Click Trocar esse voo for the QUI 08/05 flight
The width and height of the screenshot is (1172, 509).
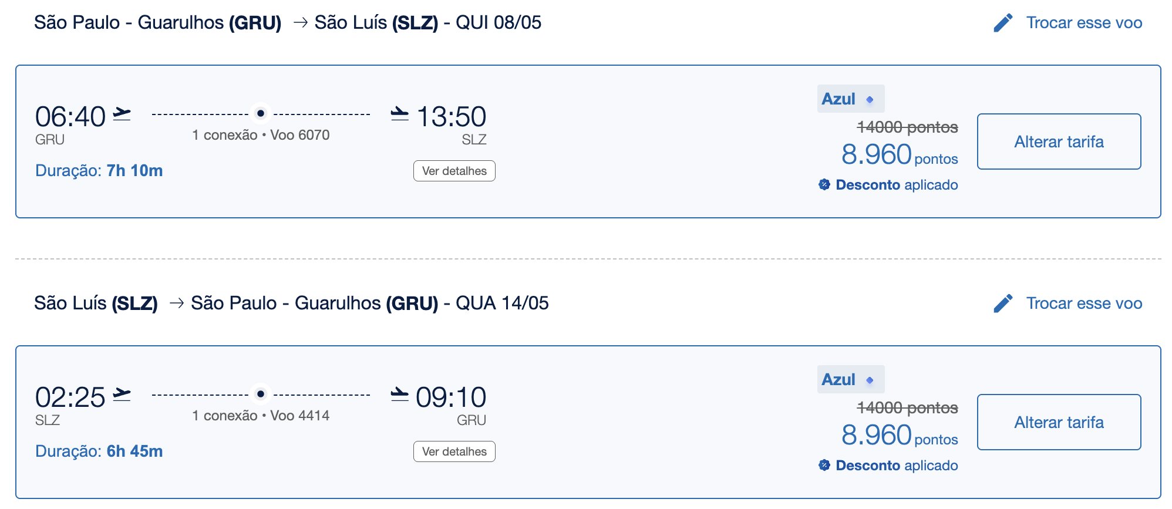1084,23
